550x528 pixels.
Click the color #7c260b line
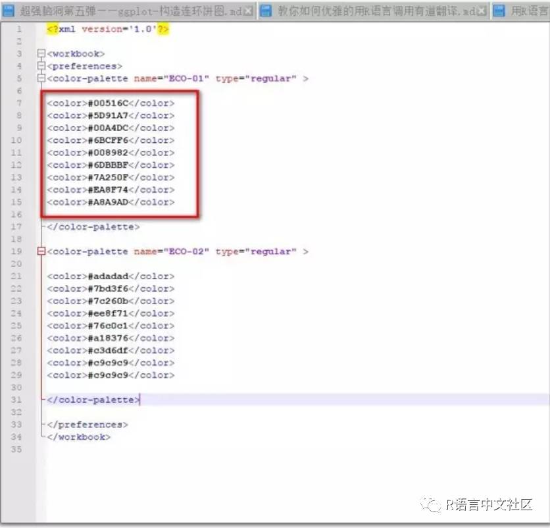111,301
